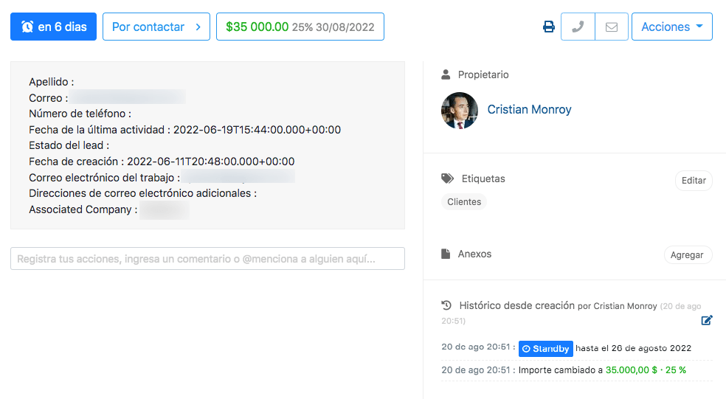The height and width of the screenshot is (399, 726).
Task: Click the 'en 6 dias' reminder button
Action: [x=54, y=27]
